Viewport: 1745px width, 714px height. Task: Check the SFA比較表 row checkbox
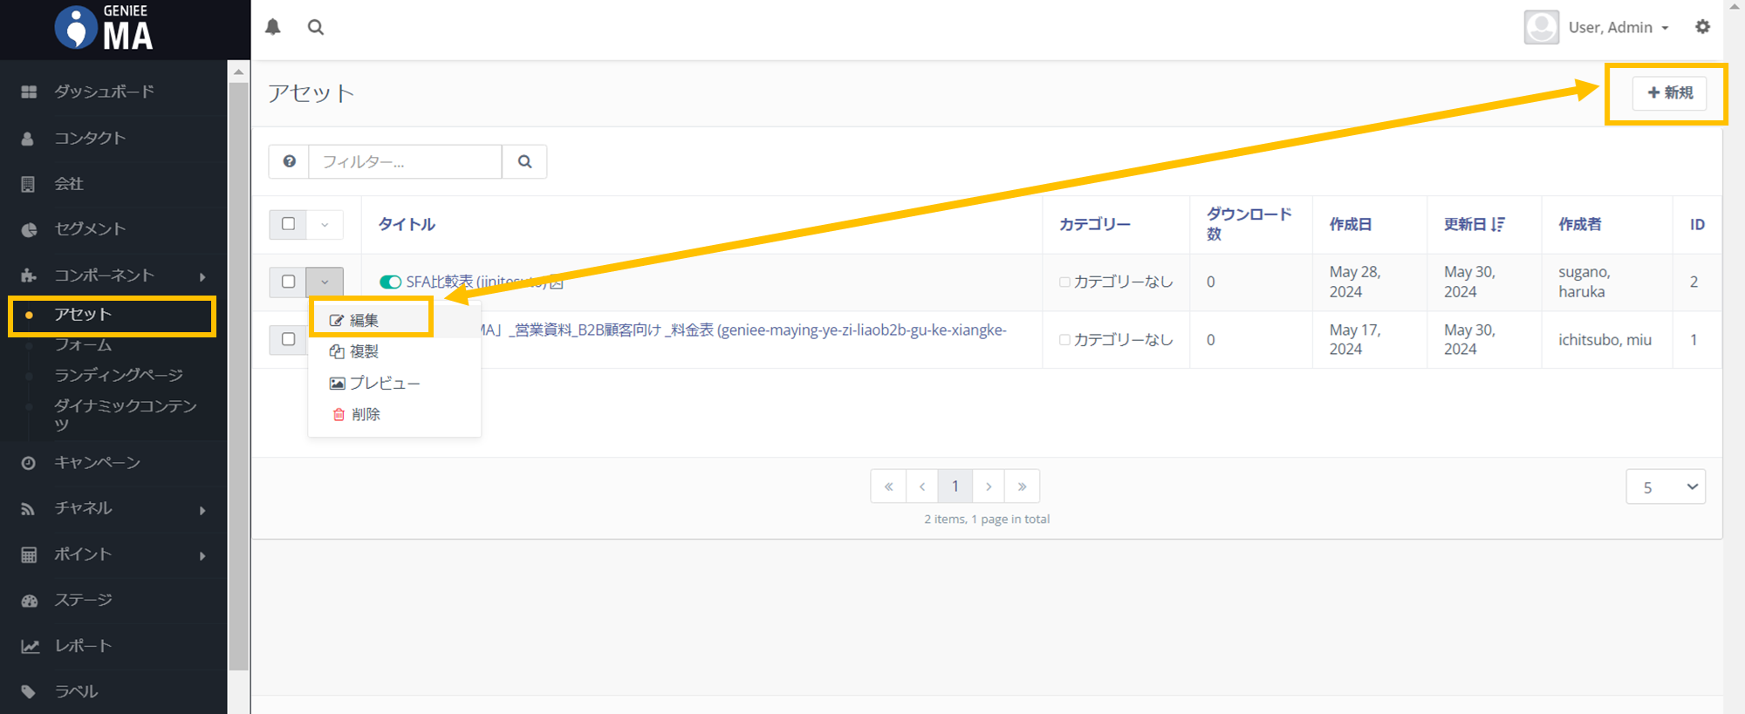pos(289,282)
